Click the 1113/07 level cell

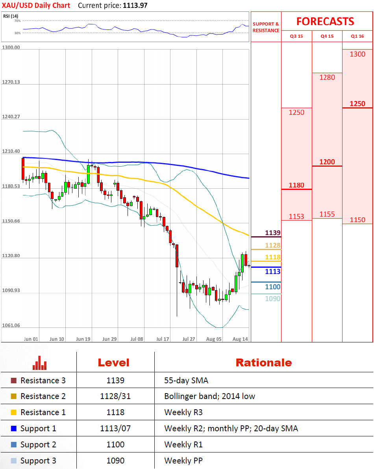(115, 429)
